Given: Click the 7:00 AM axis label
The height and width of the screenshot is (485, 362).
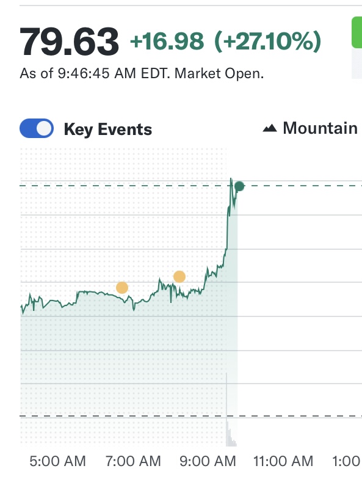Looking at the screenshot, I should (133, 461).
